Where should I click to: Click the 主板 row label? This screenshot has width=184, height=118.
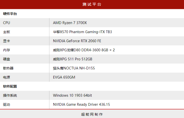pyautogui.click(x=6, y=32)
